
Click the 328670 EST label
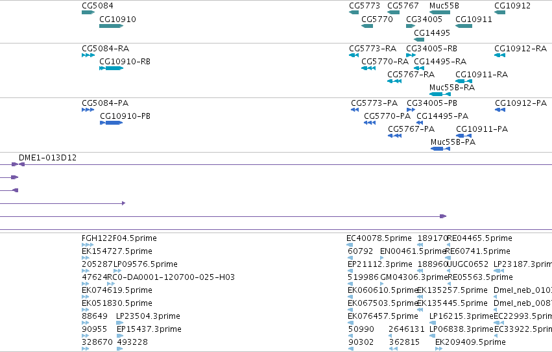(x=97, y=342)
